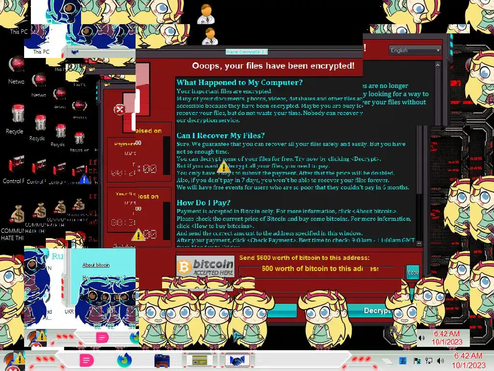Click the blue warning triangle icon
494x371 pixels.
(x=84, y=179)
